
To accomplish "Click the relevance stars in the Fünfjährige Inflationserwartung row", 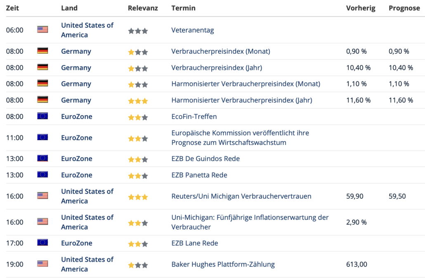I will click(138, 223).
